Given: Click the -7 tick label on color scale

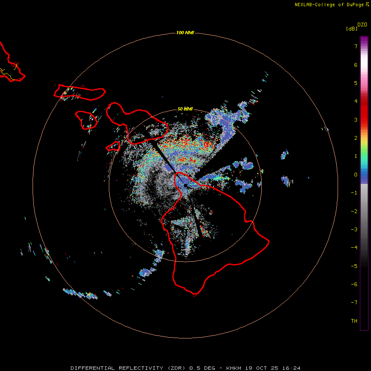Looking at the screenshot, I should coord(354,303).
